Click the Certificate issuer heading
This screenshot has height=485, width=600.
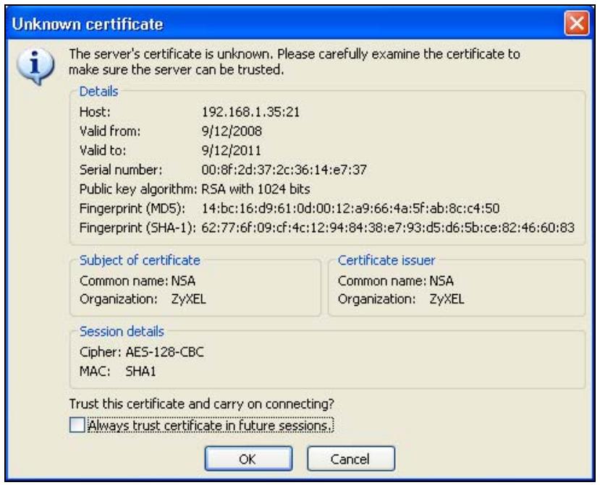point(386,260)
